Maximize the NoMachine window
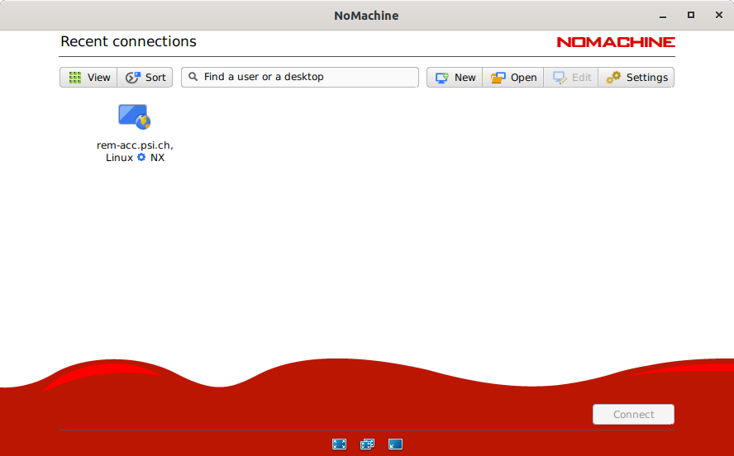This screenshot has width=734, height=456. click(691, 15)
